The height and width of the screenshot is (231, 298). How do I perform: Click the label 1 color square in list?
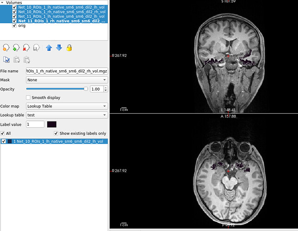[x=10, y=141]
